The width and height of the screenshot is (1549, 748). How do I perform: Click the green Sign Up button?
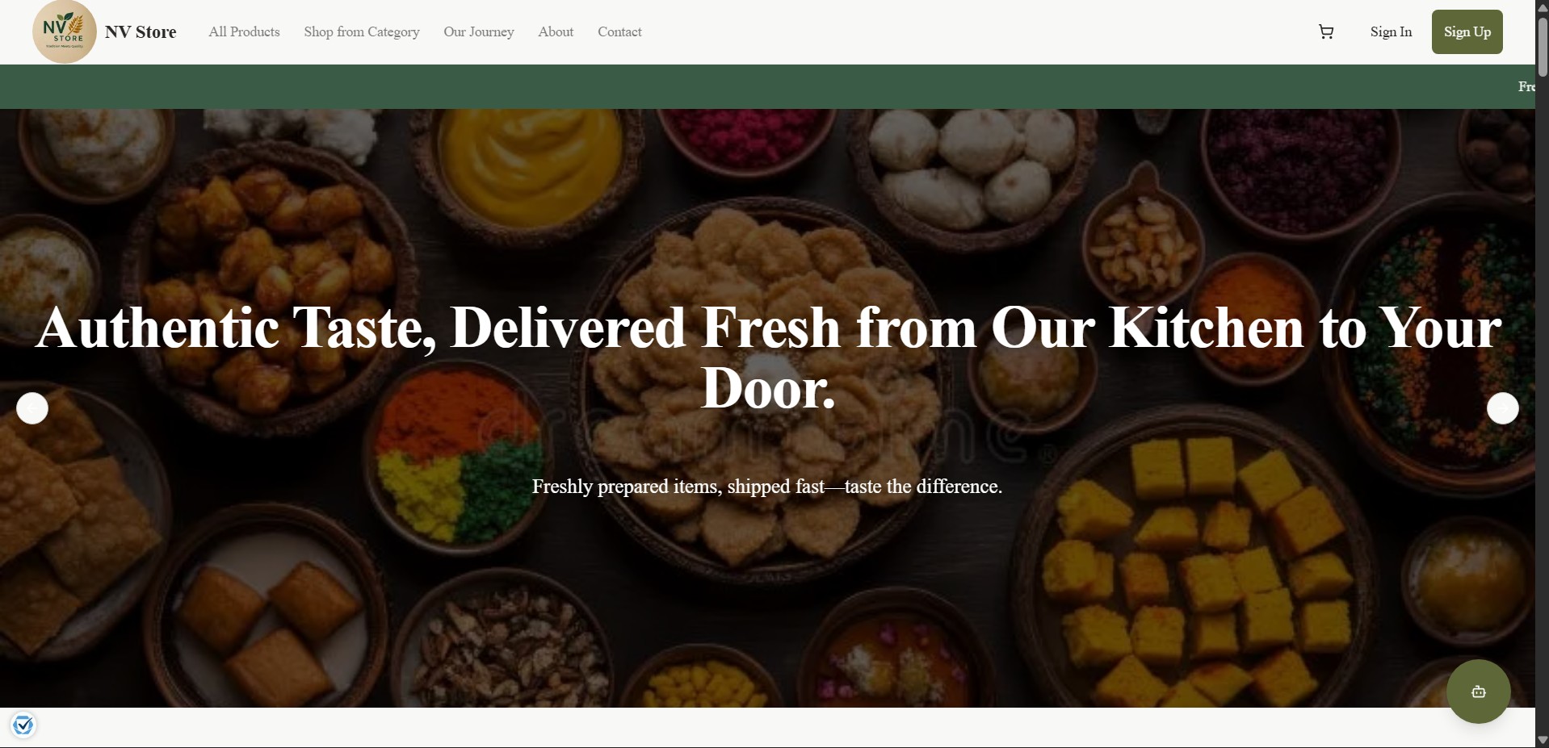(x=1467, y=32)
